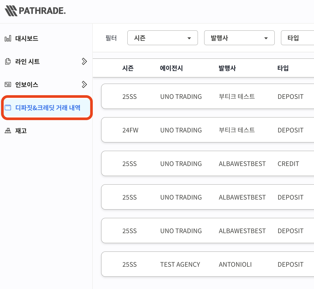Screen dimensions: 314x289
Task: Click the 라인 시트 document icon
Action: point(8,62)
